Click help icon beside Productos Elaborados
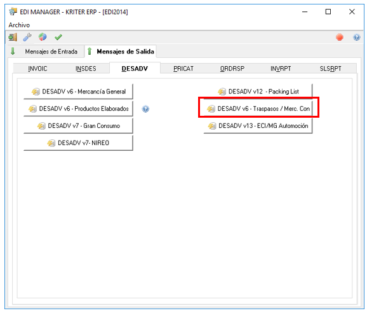The height and width of the screenshot is (313, 367). [145, 109]
